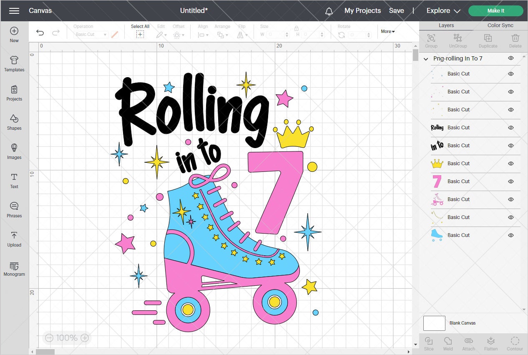
Task: Click Save in the top bar
Action: pos(396,10)
